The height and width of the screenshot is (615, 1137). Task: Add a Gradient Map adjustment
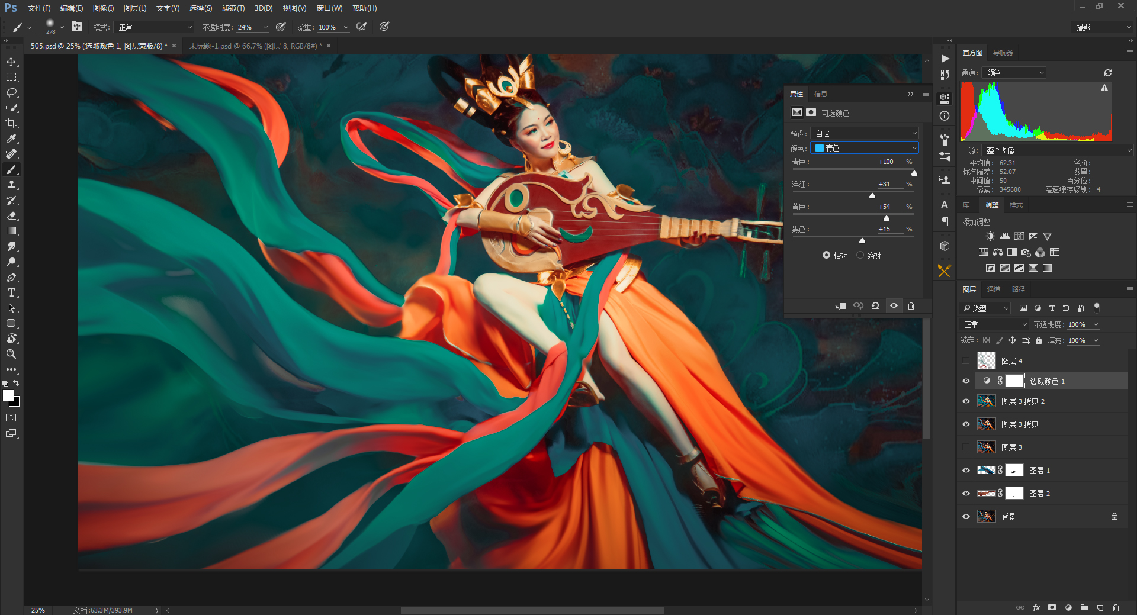(x=1048, y=268)
